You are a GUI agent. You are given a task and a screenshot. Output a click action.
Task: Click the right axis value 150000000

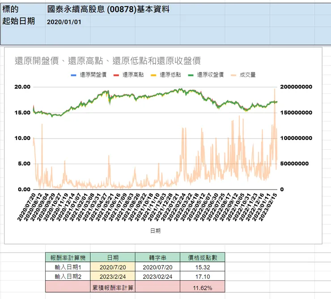coord(296,113)
